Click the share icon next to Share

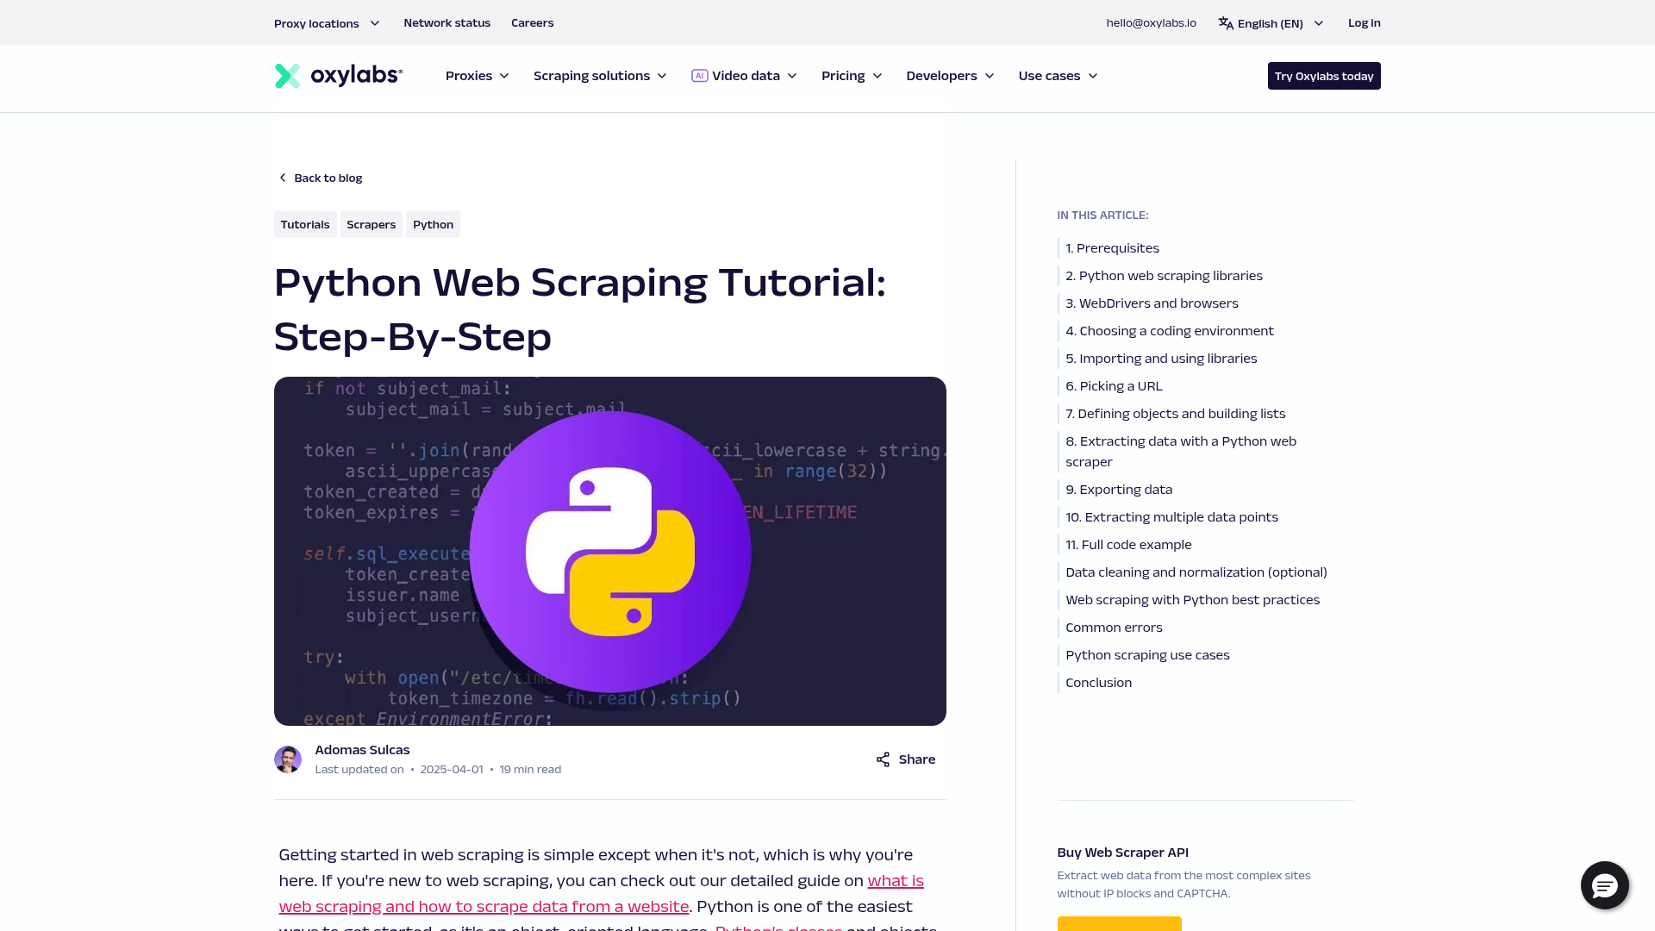883,759
